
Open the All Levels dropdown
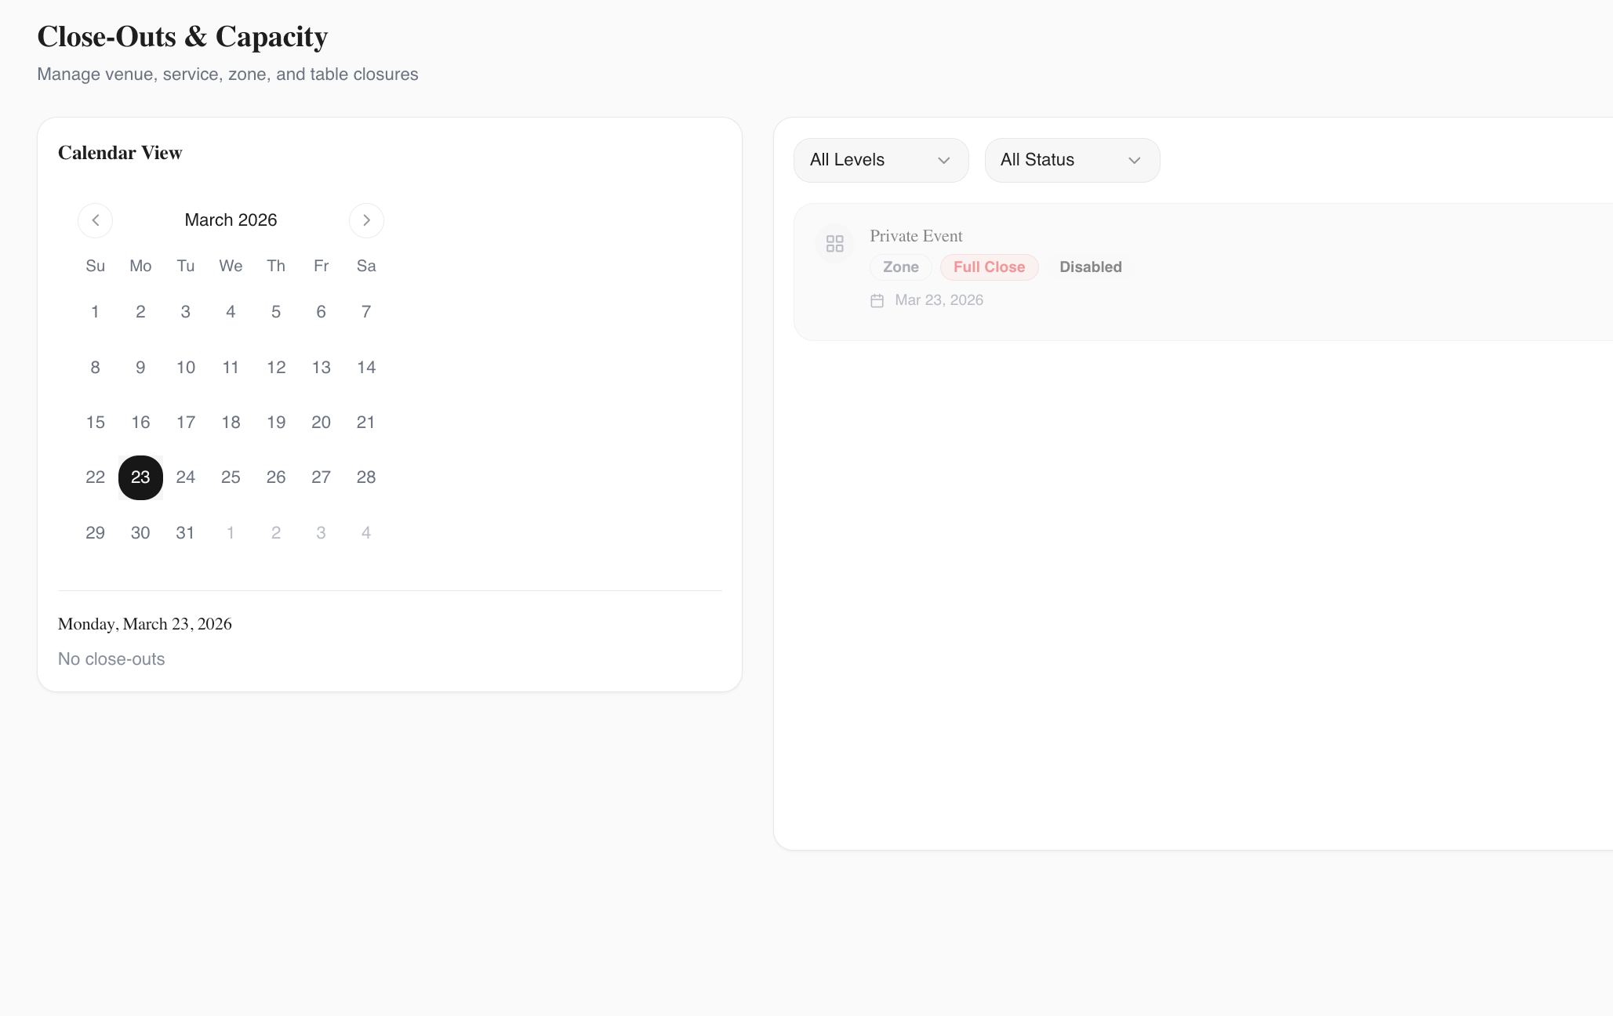click(881, 160)
